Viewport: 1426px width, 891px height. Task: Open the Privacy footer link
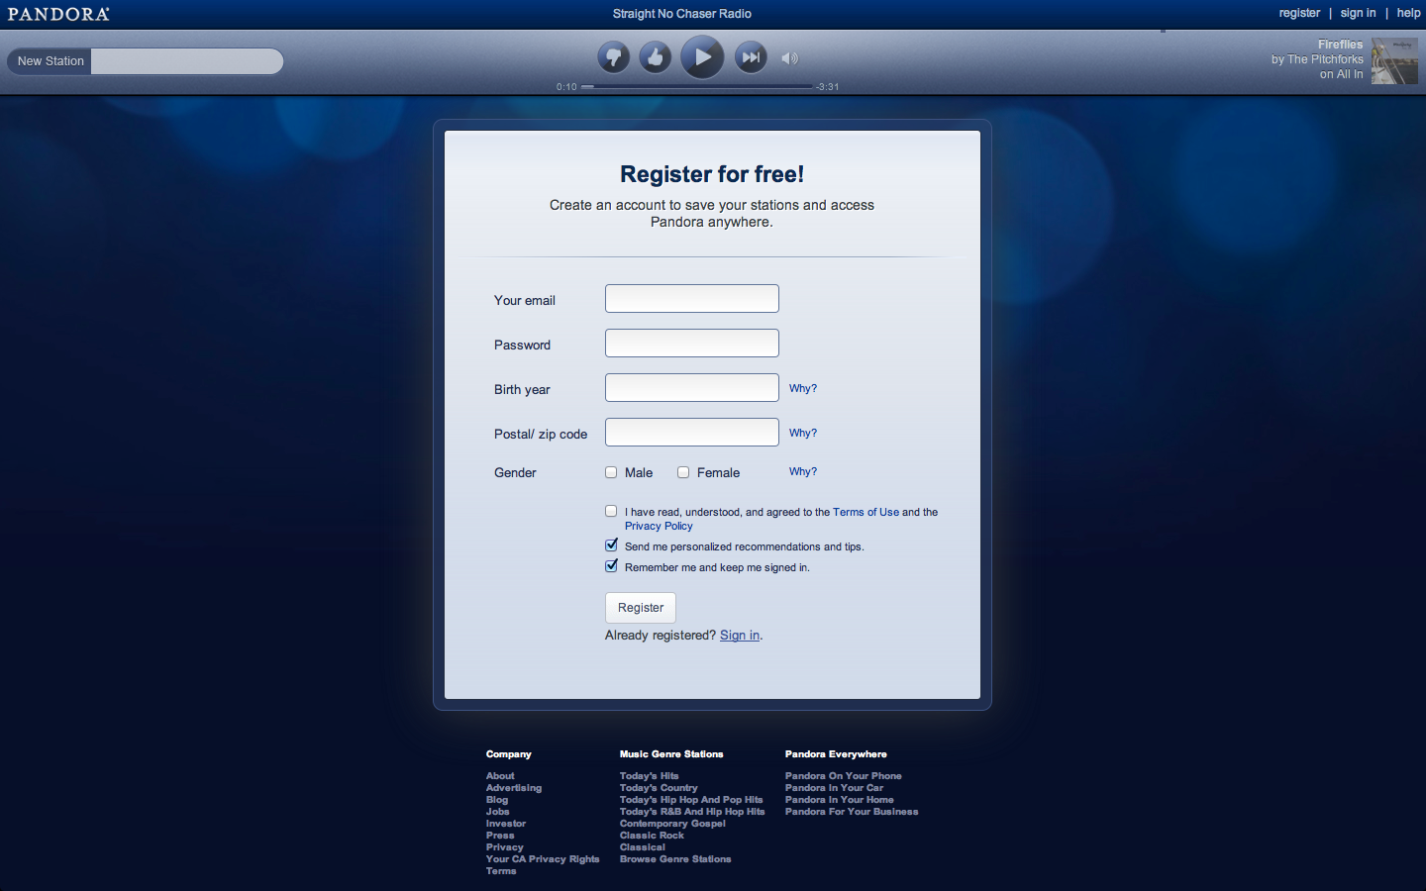pos(505,847)
